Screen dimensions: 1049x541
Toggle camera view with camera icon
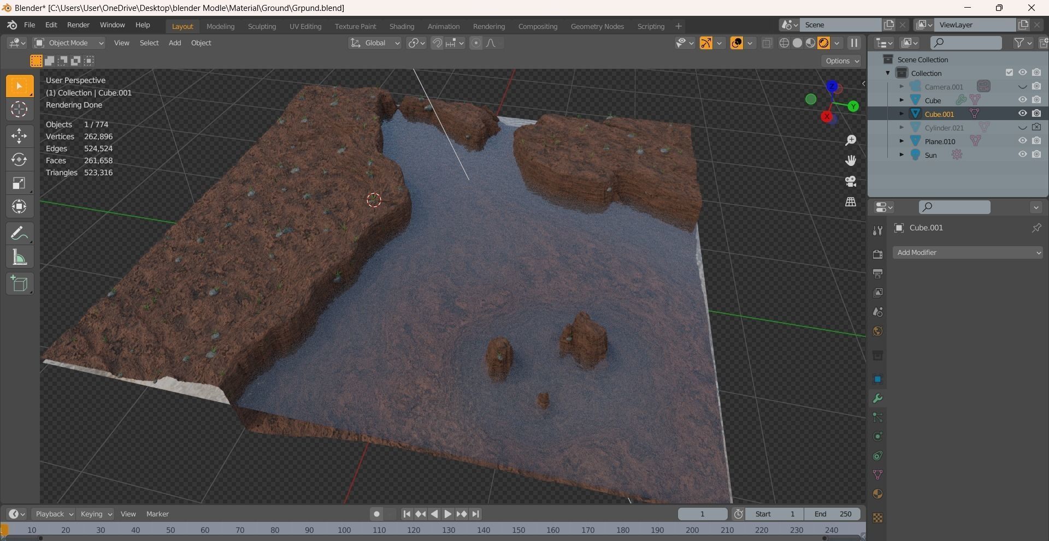tap(851, 181)
